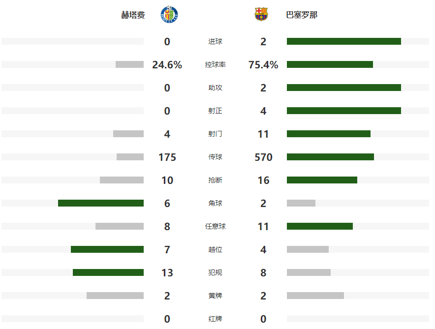
Task: Select the 射门 stat label
Action: click(x=215, y=134)
